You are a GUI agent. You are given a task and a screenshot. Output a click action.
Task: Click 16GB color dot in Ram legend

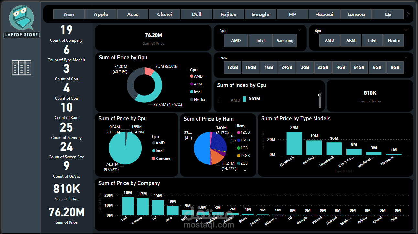click(x=239, y=140)
